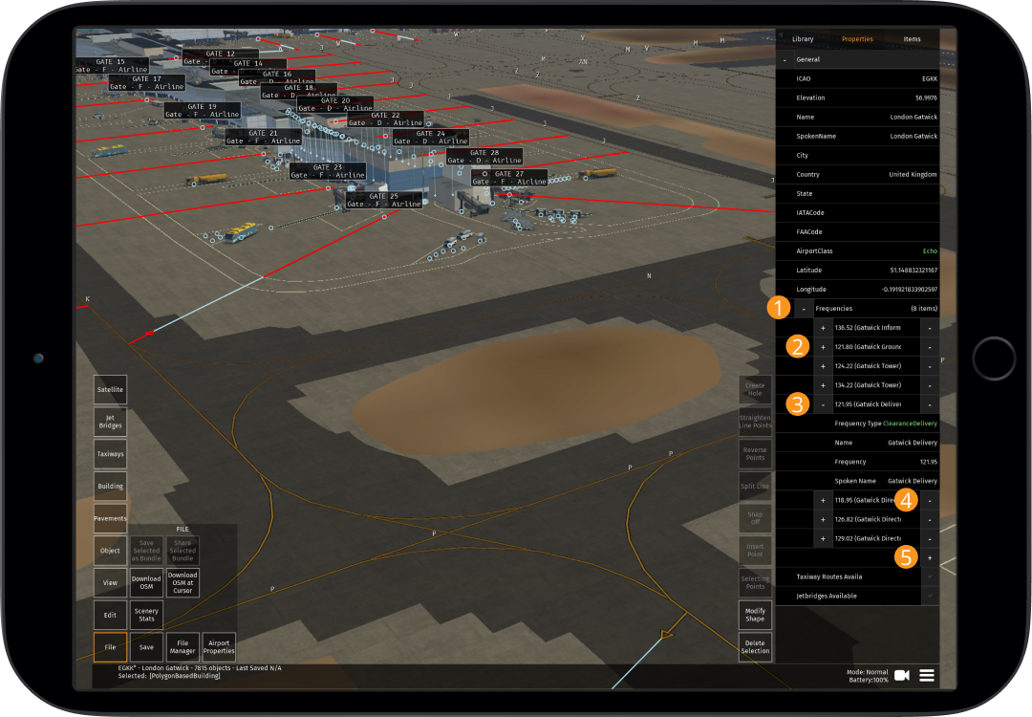Image resolution: width=1032 pixels, height=717 pixels.
Task: Open the Building tool
Action: coord(109,486)
